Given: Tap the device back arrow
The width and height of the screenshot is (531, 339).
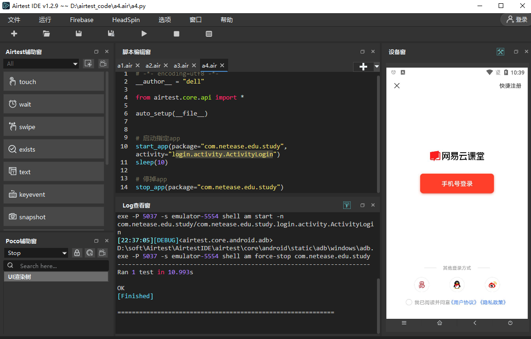Looking at the screenshot, I should 475,323.
